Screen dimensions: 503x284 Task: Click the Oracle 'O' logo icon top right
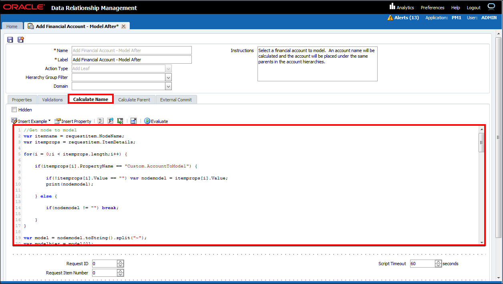pos(491,6)
